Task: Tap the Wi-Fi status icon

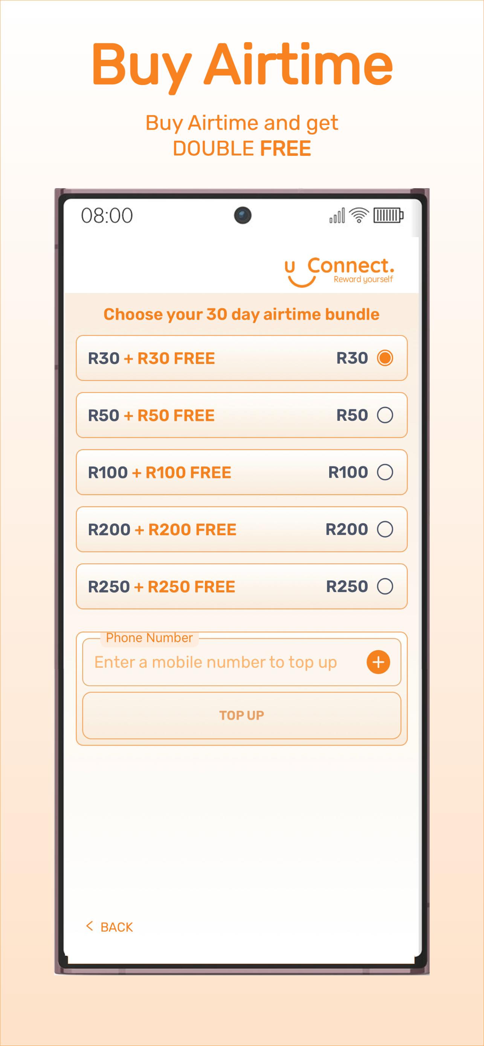Action: 359,215
